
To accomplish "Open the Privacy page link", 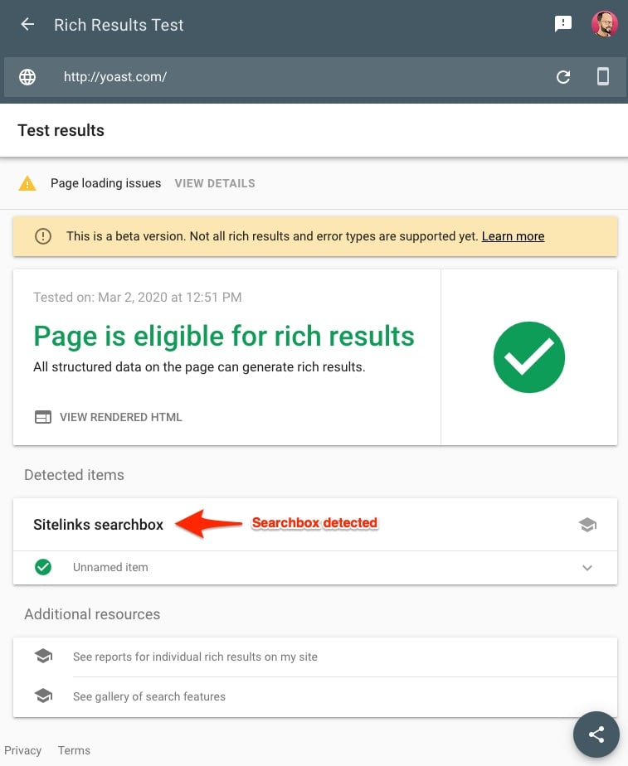I will click(x=23, y=750).
